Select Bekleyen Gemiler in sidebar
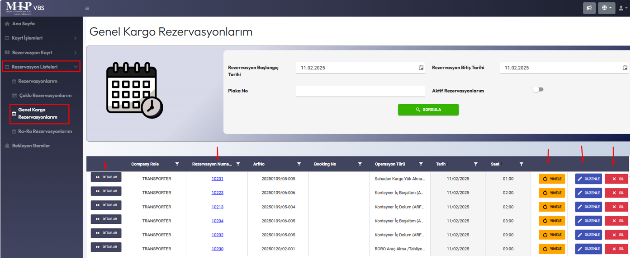Image resolution: width=631 pixels, height=258 pixels. [31, 146]
